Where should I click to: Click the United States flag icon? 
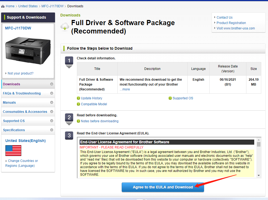[13, 151]
